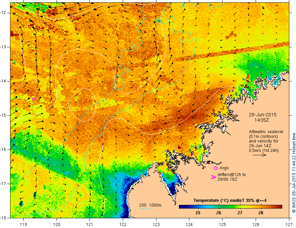
Task: Click the longitude axis label 127
Action: (x=289, y=224)
